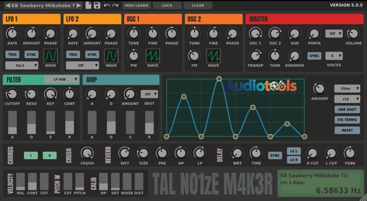The image size is (367, 201).
Task: Toggle chorus I button
Action: [31, 155]
